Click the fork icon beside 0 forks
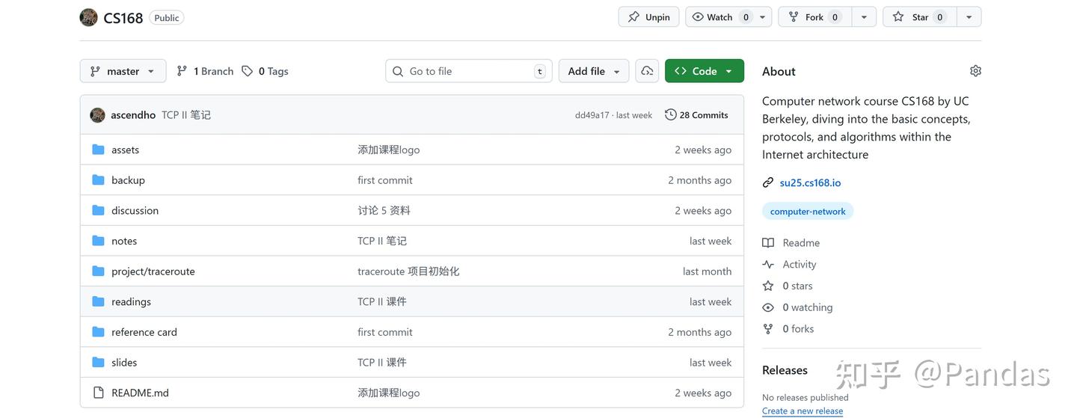1077x418 pixels. pyautogui.click(x=768, y=329)
